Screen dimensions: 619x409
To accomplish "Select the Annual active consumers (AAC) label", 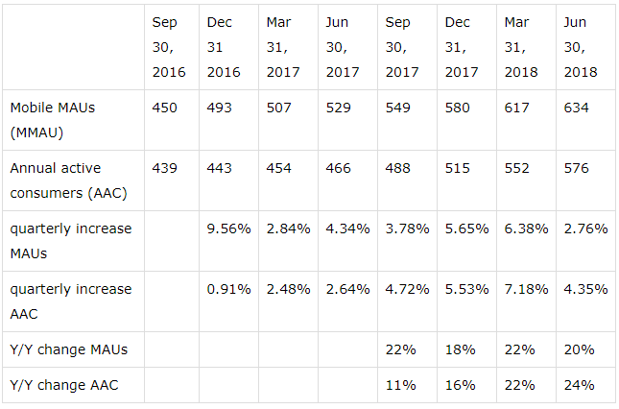I will point(70,180).
